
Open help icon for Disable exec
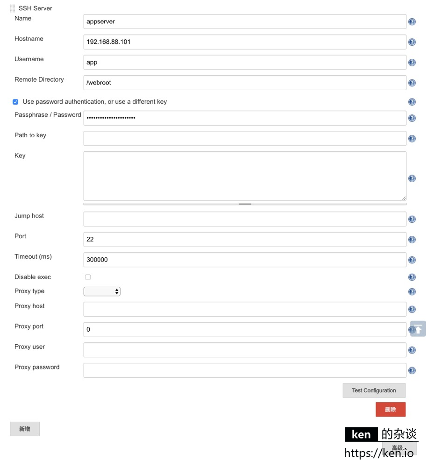[x=412, y=277]
